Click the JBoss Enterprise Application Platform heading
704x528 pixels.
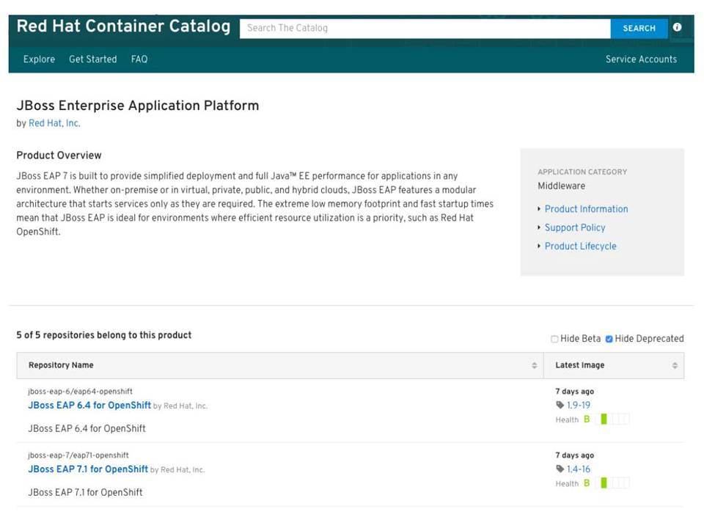137,106
